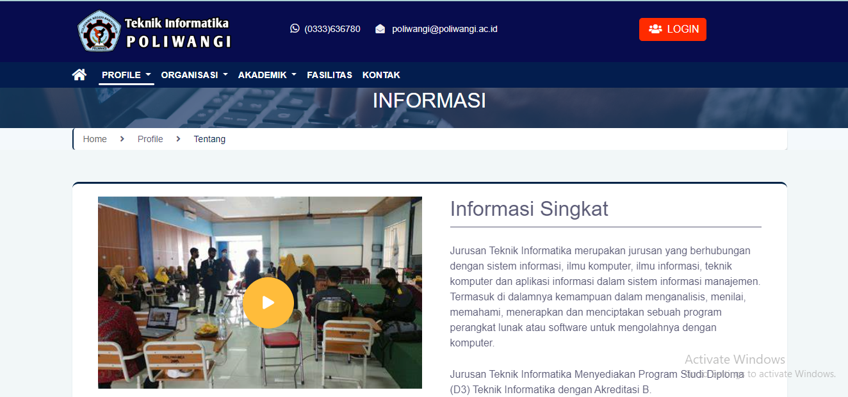The width and height of the screenshot is (848, 397).
Task: Click the home icon in navigation bar
Action: [79, 74]
